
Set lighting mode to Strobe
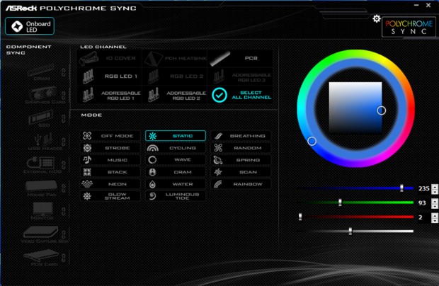[x=110, y=148]
